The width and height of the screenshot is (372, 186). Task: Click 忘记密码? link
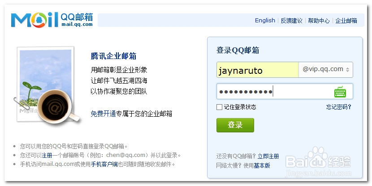(x=338, y=107)
